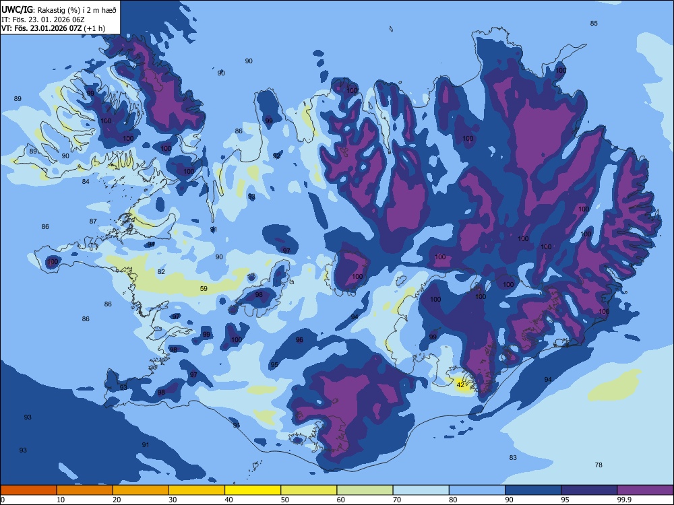Click the legend label 99.9

[623, 500]
